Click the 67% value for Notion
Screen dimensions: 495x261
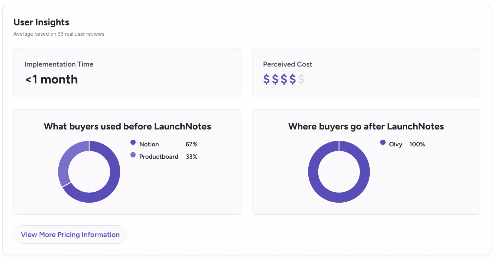[x=191, y=144]
